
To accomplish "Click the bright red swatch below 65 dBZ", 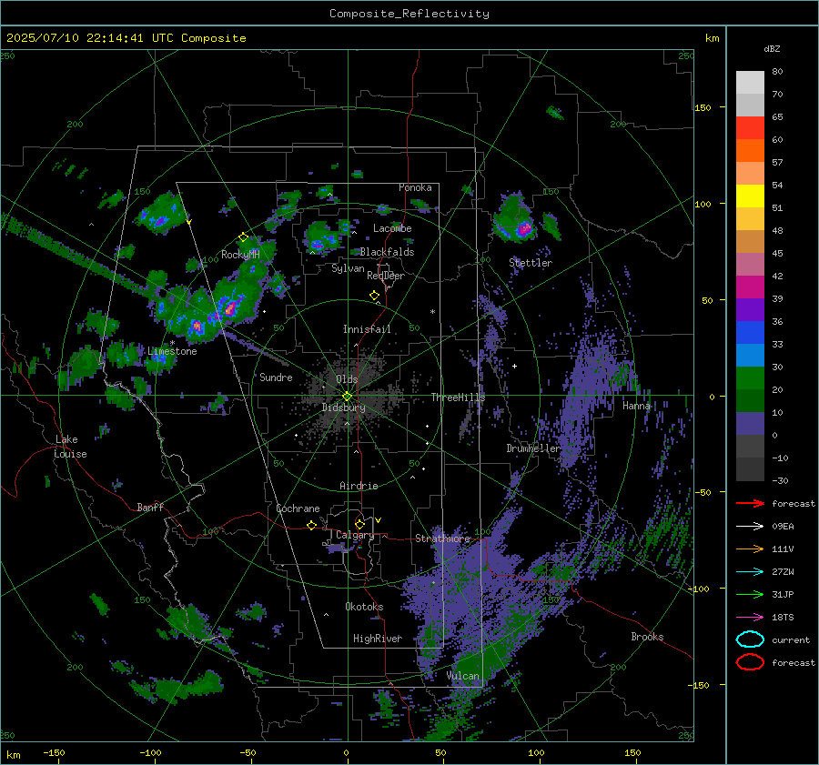I will [750, 128].
